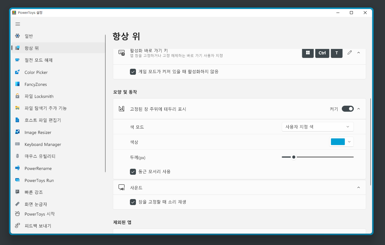
Task: Click the sidebar vertical scrollbar
Action: [x=105, y=104]
